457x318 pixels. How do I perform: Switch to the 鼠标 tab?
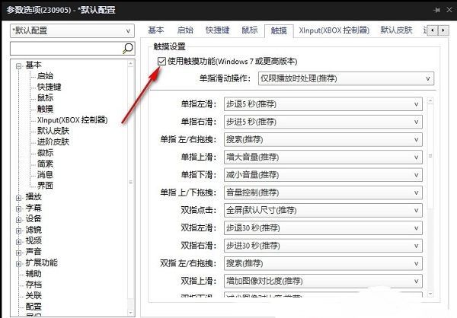tap(250, 30)
